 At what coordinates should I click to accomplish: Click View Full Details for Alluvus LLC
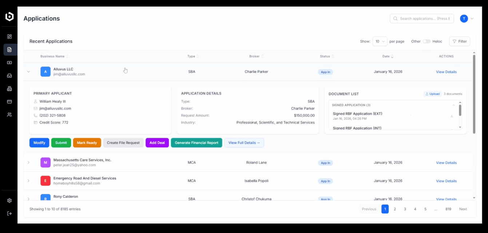[x=244, y=142]
